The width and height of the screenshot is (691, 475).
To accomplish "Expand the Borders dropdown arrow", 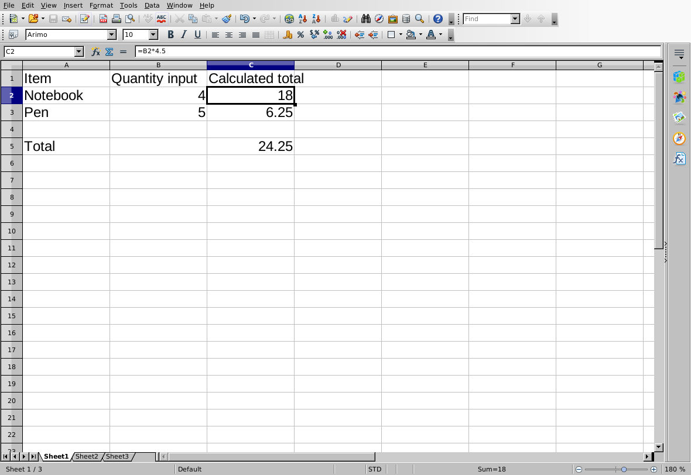I will [x=401, y=35].
